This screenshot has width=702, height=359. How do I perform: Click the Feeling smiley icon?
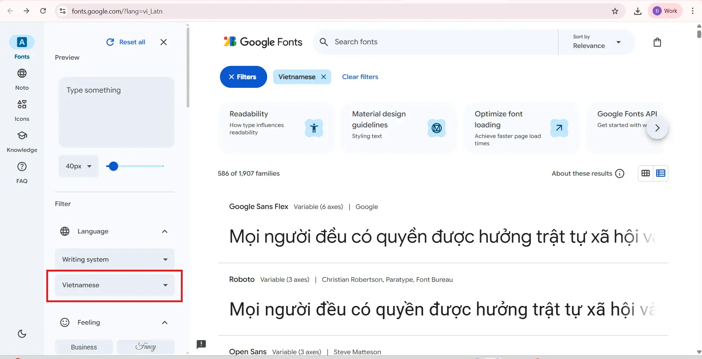click(x=65, y=322)
